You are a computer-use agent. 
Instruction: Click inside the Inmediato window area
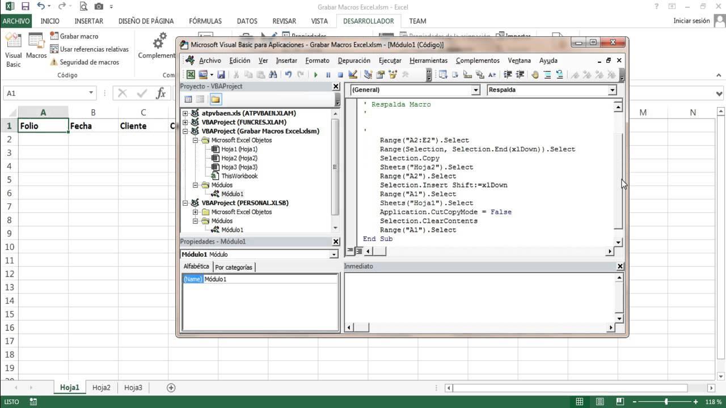(479, 297)
